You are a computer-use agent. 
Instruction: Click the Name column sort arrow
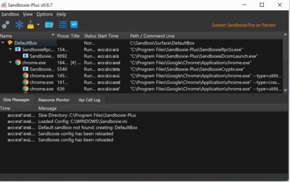[53, 35]
